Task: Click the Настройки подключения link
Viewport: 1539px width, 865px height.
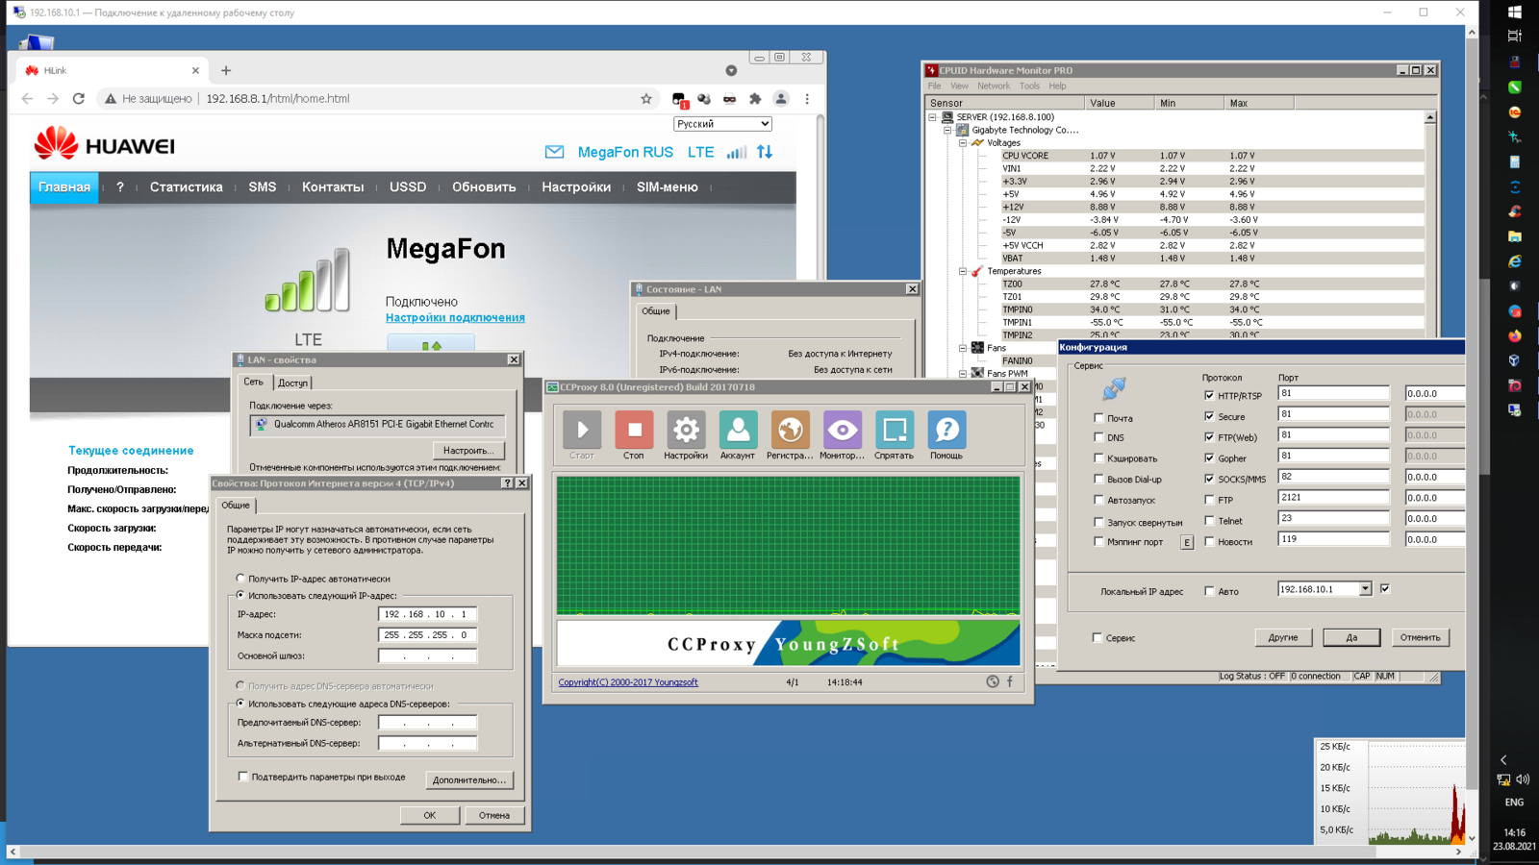Action: 455,318
